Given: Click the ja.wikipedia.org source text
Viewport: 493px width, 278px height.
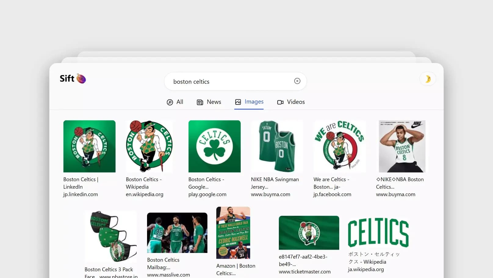Looking at the screenshot, I should (x=366, y=269).
